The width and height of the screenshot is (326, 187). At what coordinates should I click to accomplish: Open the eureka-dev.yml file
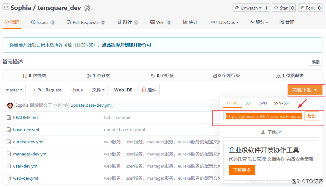pyautogui.click(x=28, y=142)
